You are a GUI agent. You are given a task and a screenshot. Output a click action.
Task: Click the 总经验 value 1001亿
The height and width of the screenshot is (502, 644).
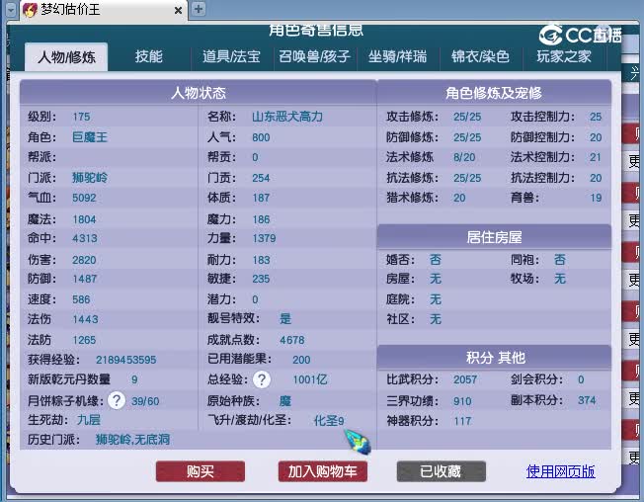coord(310,379)
